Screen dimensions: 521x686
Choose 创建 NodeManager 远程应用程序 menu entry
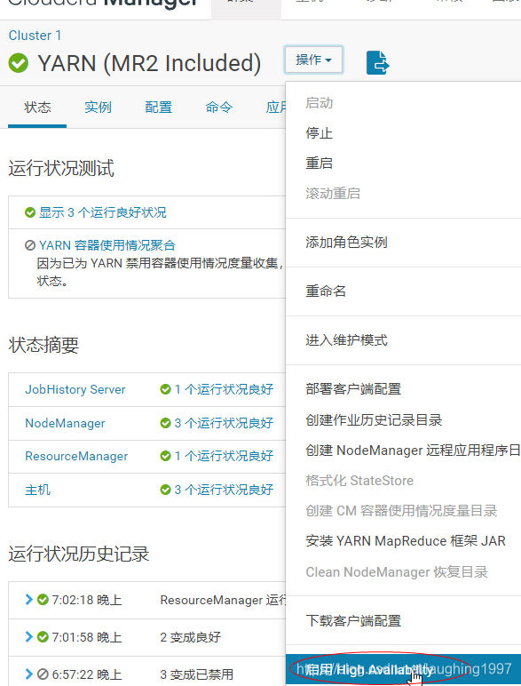pyautogui.click(x=413, y=451)
